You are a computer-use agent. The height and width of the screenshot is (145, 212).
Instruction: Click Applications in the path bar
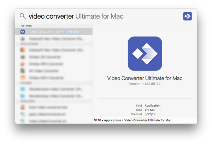[x=113, y=120]
